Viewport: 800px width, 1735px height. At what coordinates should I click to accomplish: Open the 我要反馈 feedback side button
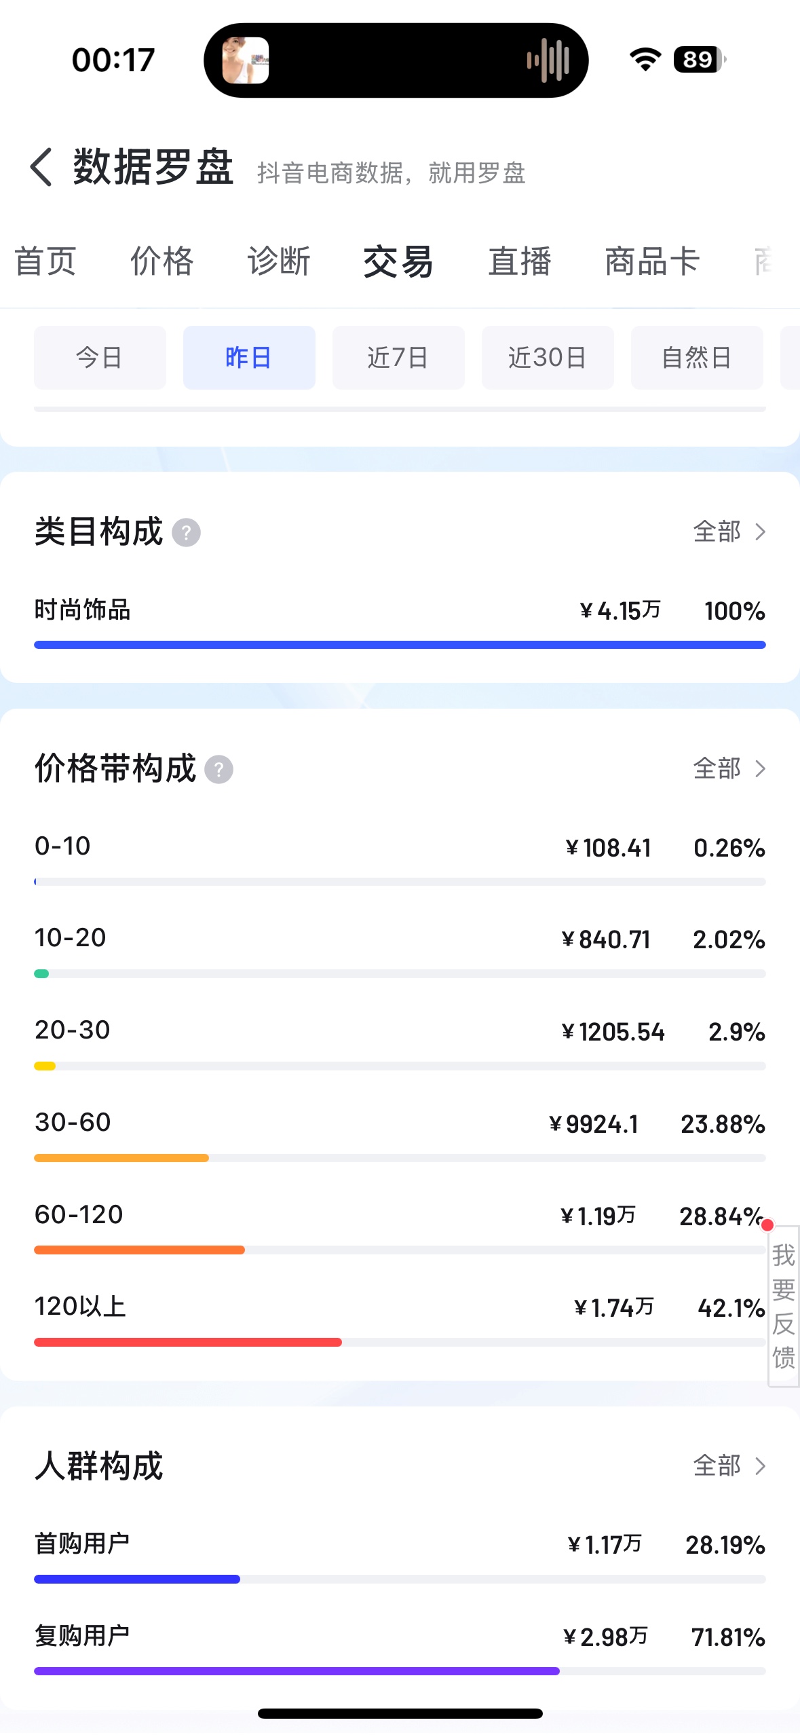click(x=784, y=1306)
